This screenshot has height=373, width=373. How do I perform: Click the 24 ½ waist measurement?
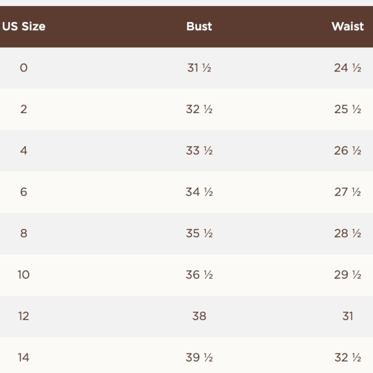(x=348, y=68)
